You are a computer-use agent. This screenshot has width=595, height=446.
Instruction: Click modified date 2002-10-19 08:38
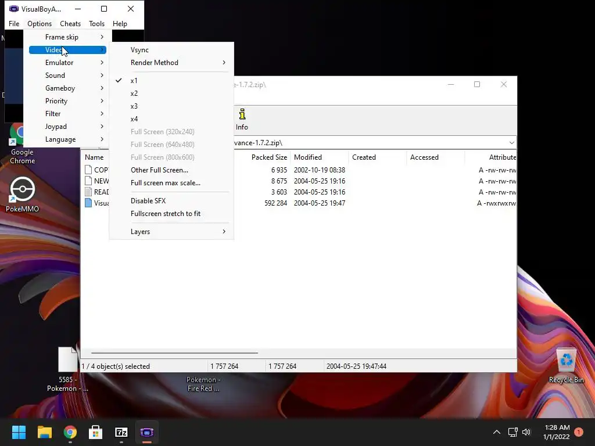(x=320, y=170)
